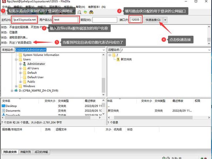Click the local file list horizontal scroll right arrow
The height and width of the screenshot is (159, 212).
(x=100, y=118)
